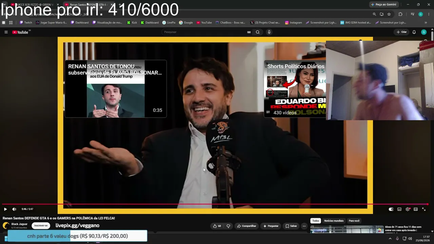
Task: Mute the video with the speaker icon
Action: pos(14,209)
